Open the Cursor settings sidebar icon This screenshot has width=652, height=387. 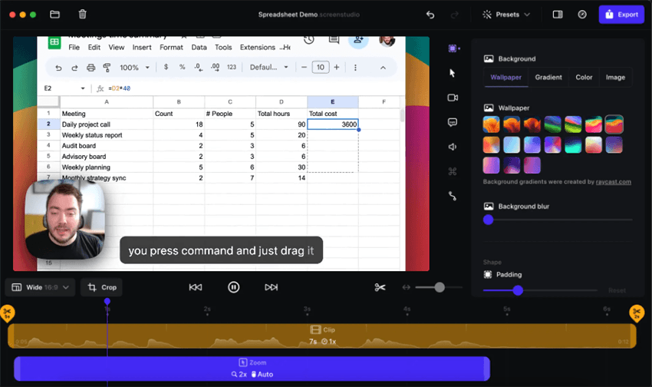click(453, 73)
